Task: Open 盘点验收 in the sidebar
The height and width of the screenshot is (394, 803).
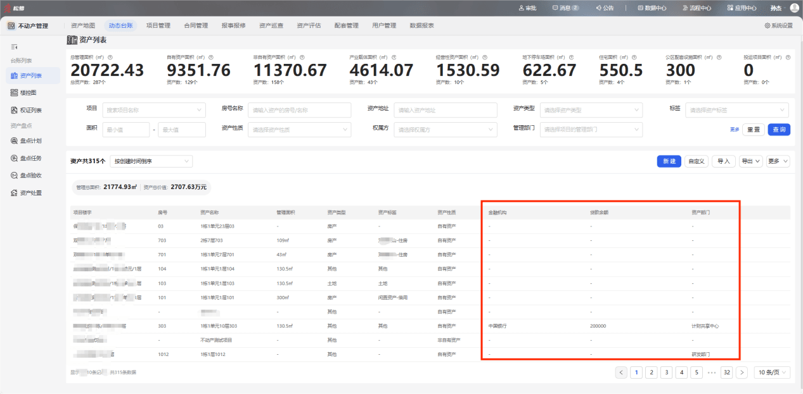Action: (26, 175)
